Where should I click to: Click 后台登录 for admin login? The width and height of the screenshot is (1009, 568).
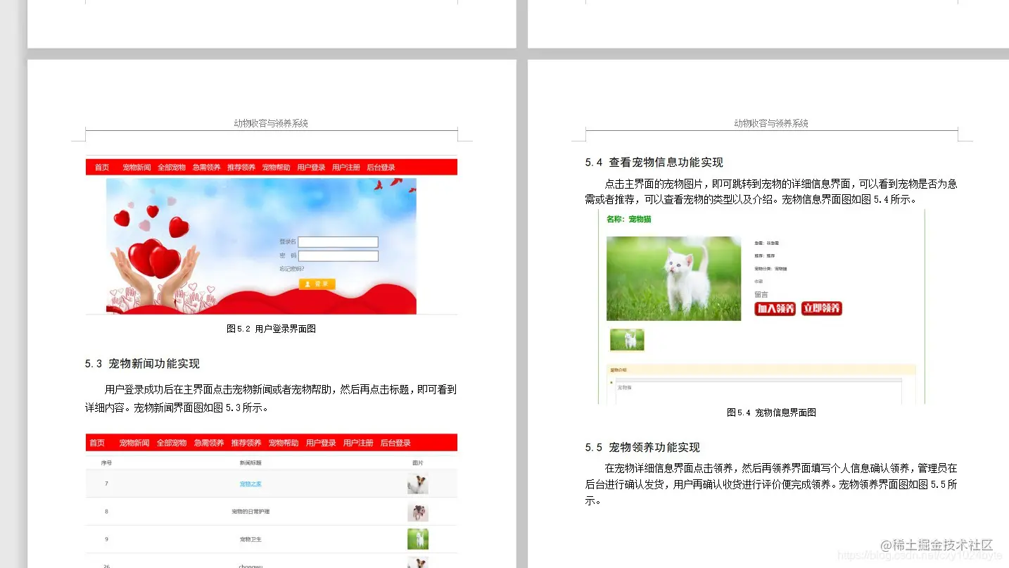pos(380,167)
